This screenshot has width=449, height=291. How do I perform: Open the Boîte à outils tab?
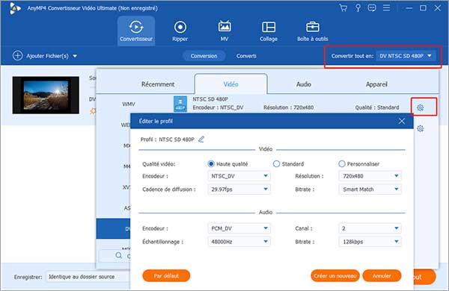[x=312, y=31]
